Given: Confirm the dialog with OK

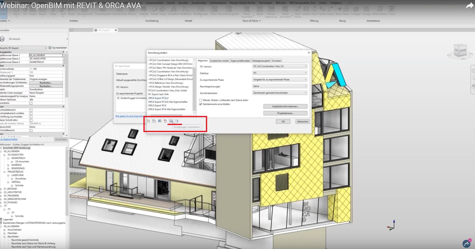Looking at the screenshot, I should tap(283, 121).
